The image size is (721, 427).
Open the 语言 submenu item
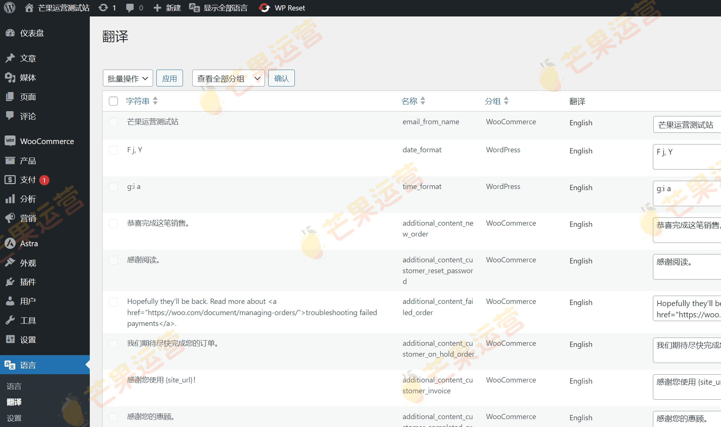(14, 386)
